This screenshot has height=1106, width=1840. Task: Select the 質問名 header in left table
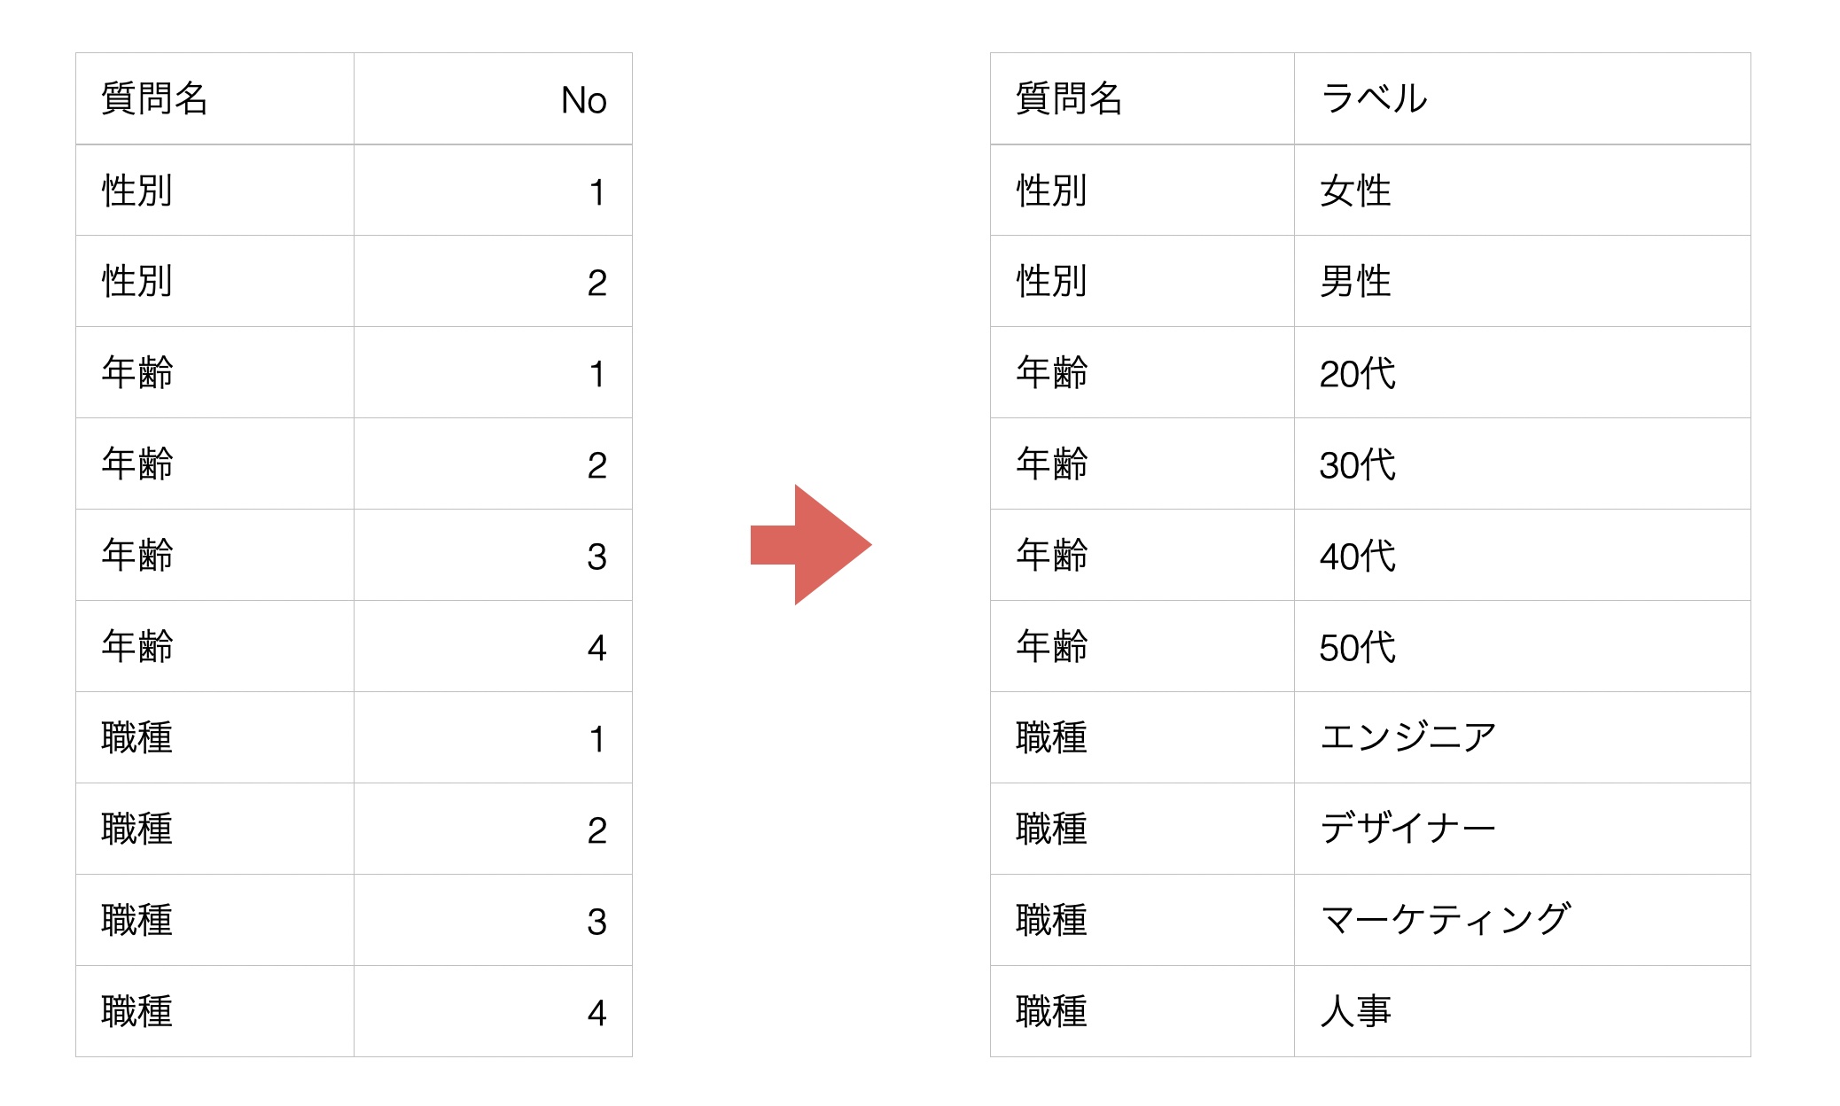point(214,98)
